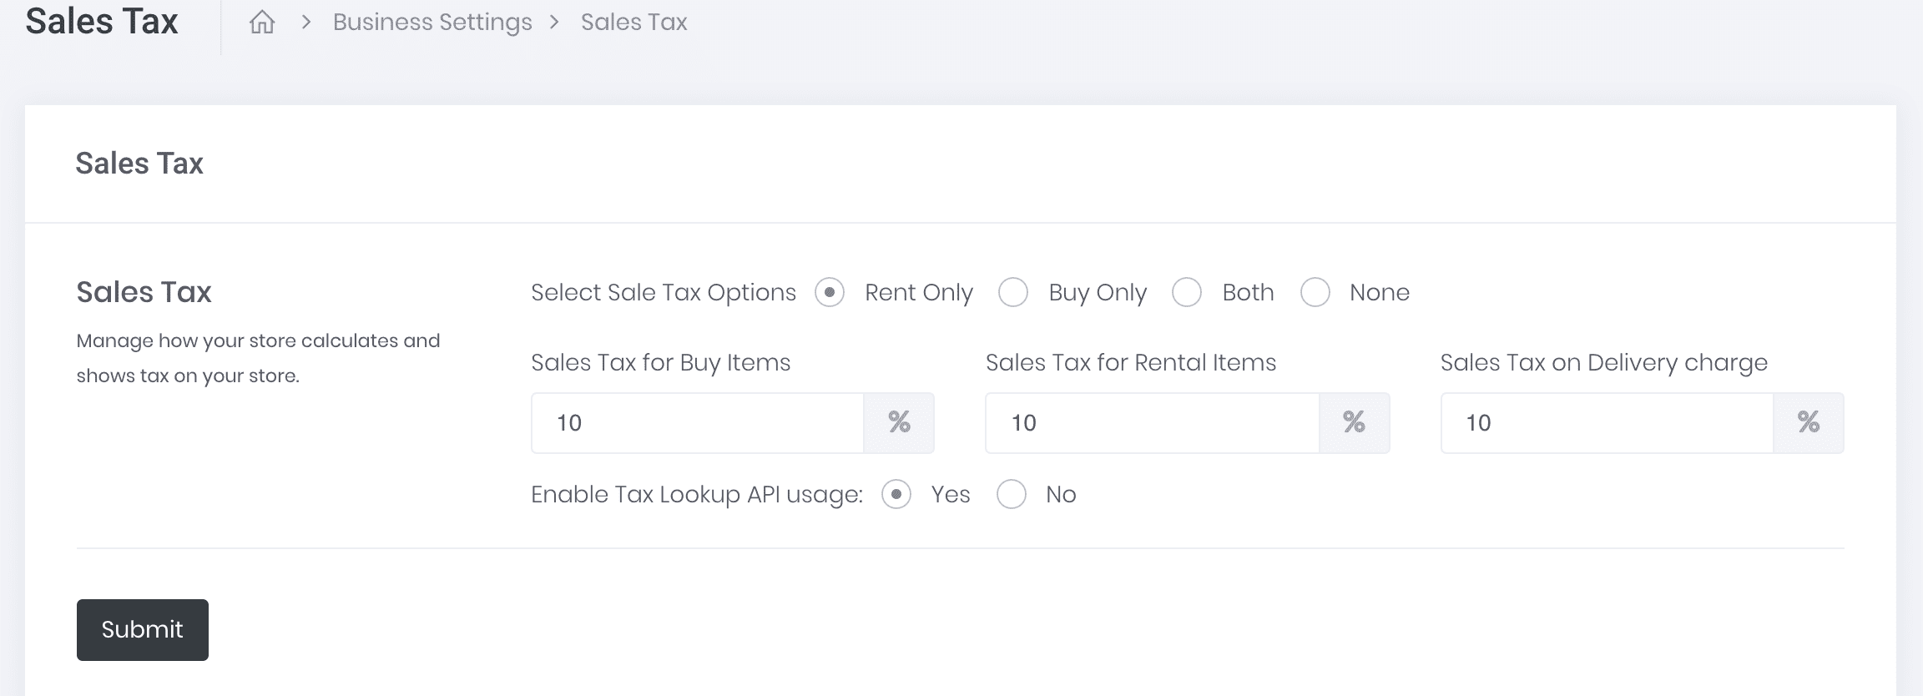The width and height of the screenshot is (1923, 696).
Task: Click the percent icon beside Buy Items field
Action: [x=899, y=423]
